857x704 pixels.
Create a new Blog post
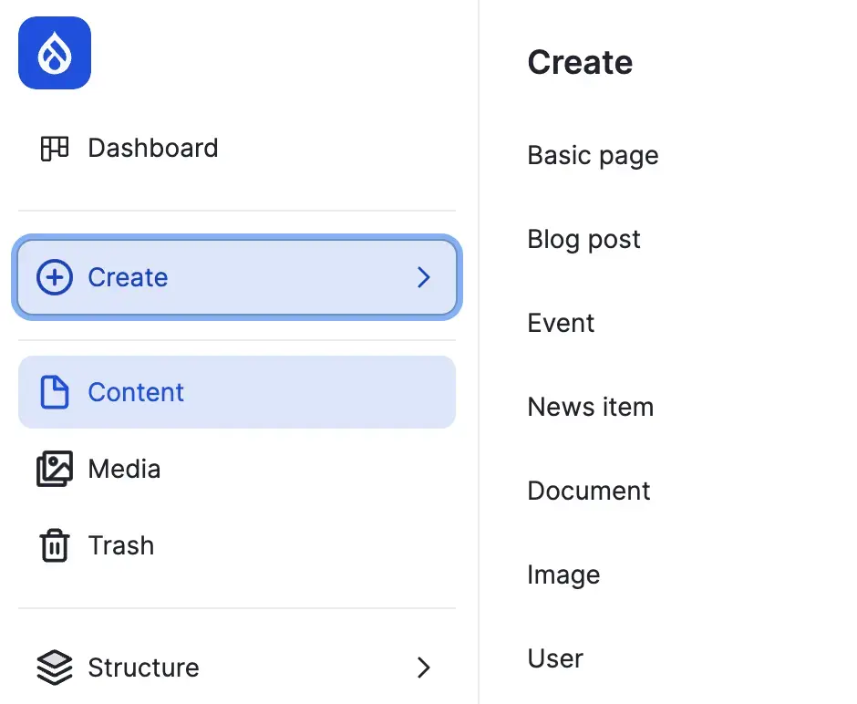point(583,239)
